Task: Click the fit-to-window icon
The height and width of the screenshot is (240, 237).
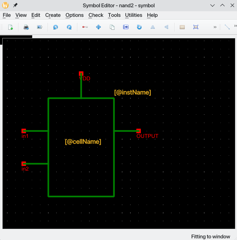Action: [x=196, y=27]
